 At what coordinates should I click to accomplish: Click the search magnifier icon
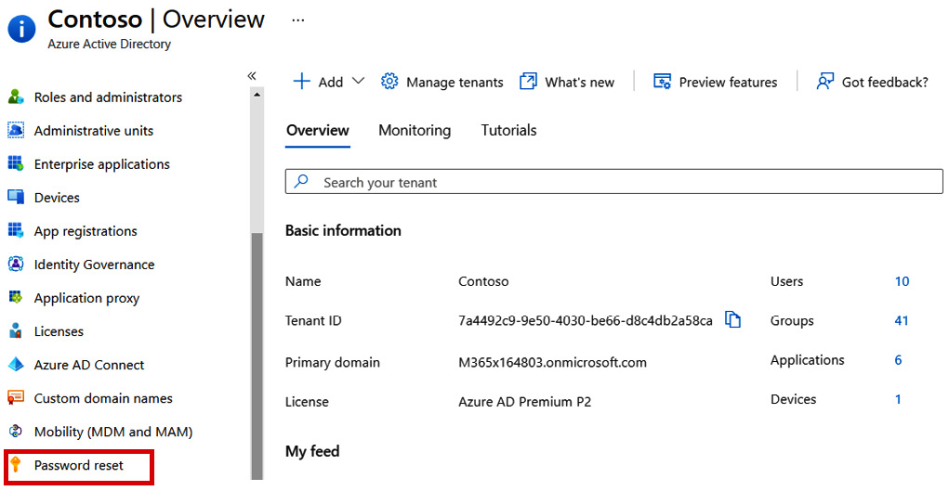click(x=301, y=181)
